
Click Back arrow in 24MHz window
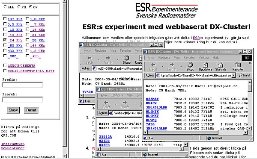coord(90,58)
